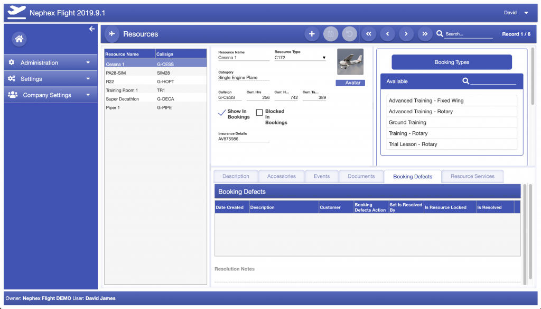Image resolution: width=541 pixels, height=309 pixels.
Task: Open the Documents tab
Action: [361, 176]
